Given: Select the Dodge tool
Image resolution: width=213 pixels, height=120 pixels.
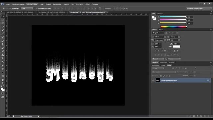Looking at the screenshot, I should tap(3, 62).
